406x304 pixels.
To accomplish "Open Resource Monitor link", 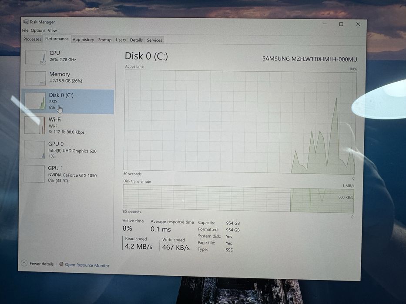I will (x=87, y=265).
